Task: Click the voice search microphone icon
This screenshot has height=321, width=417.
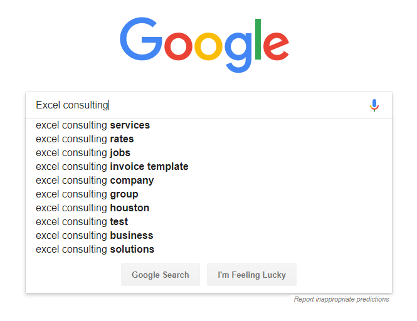Action: pos(374,105)
